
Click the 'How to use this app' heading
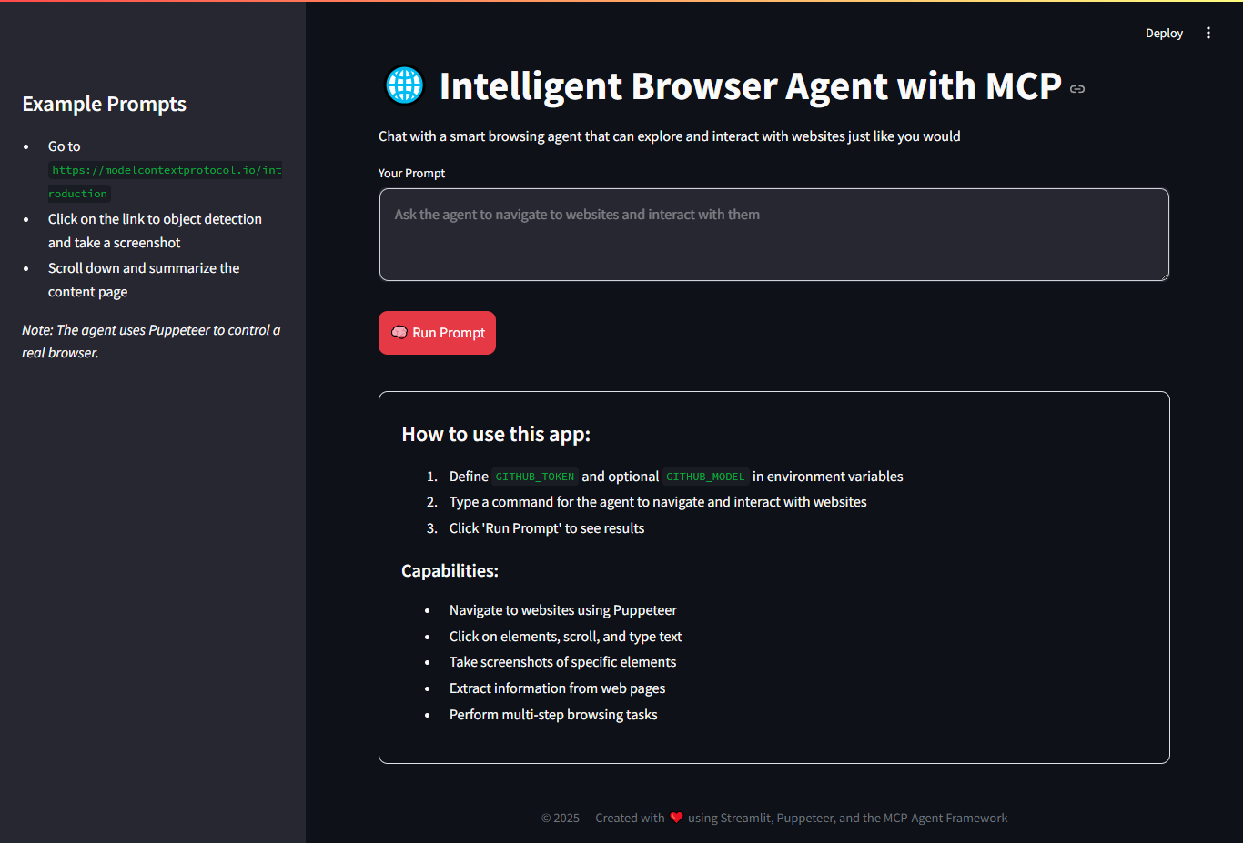pos(496,434)
